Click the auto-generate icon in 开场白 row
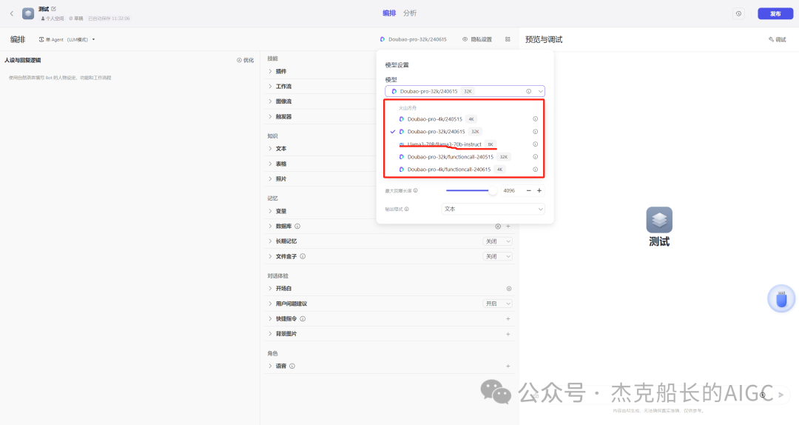Image resolution: width=799 pixels, height=425 pixels. pyautogui.click(x=508, y=289)
